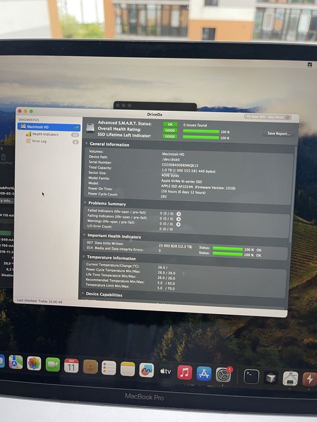The height and width of the screenshot is (422, 317).
Task: Launch Terminal from the dock
Action: (251, 376)
